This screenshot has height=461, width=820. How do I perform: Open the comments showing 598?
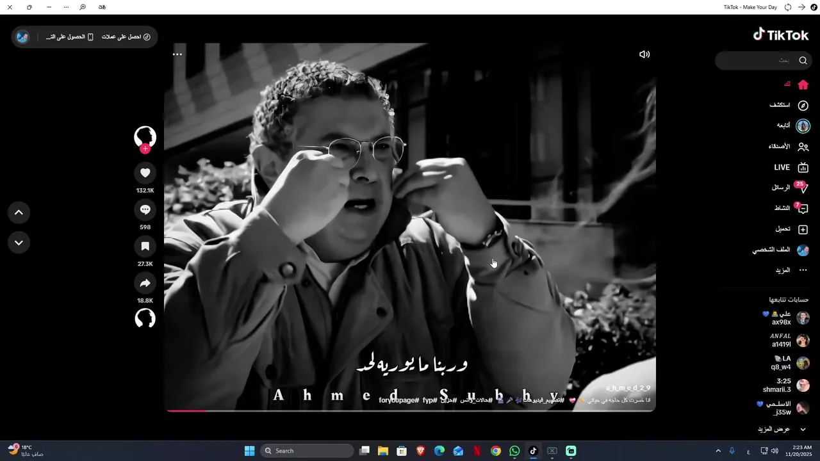145,209
